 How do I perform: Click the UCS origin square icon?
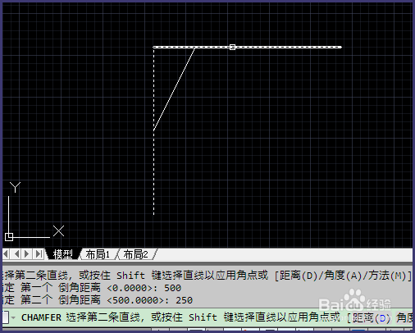tap(9, 237)
